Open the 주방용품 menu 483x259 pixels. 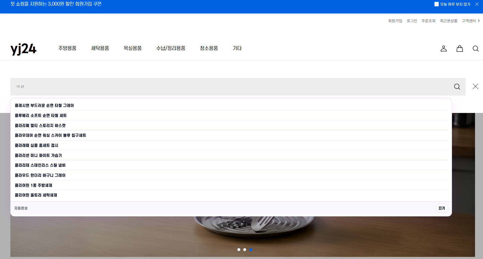(x=67, y=48)
